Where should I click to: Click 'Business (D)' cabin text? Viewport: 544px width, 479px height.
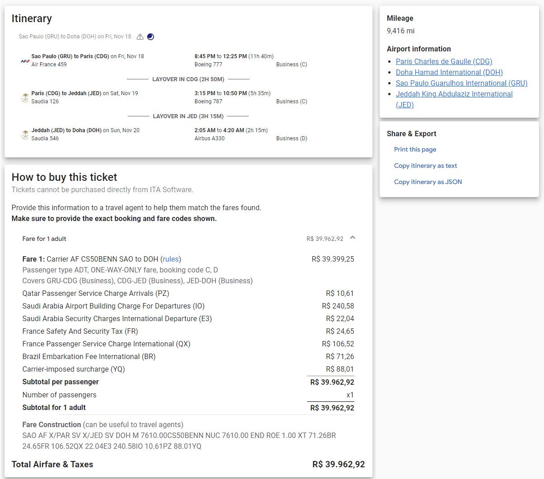[x=292, y=138]
